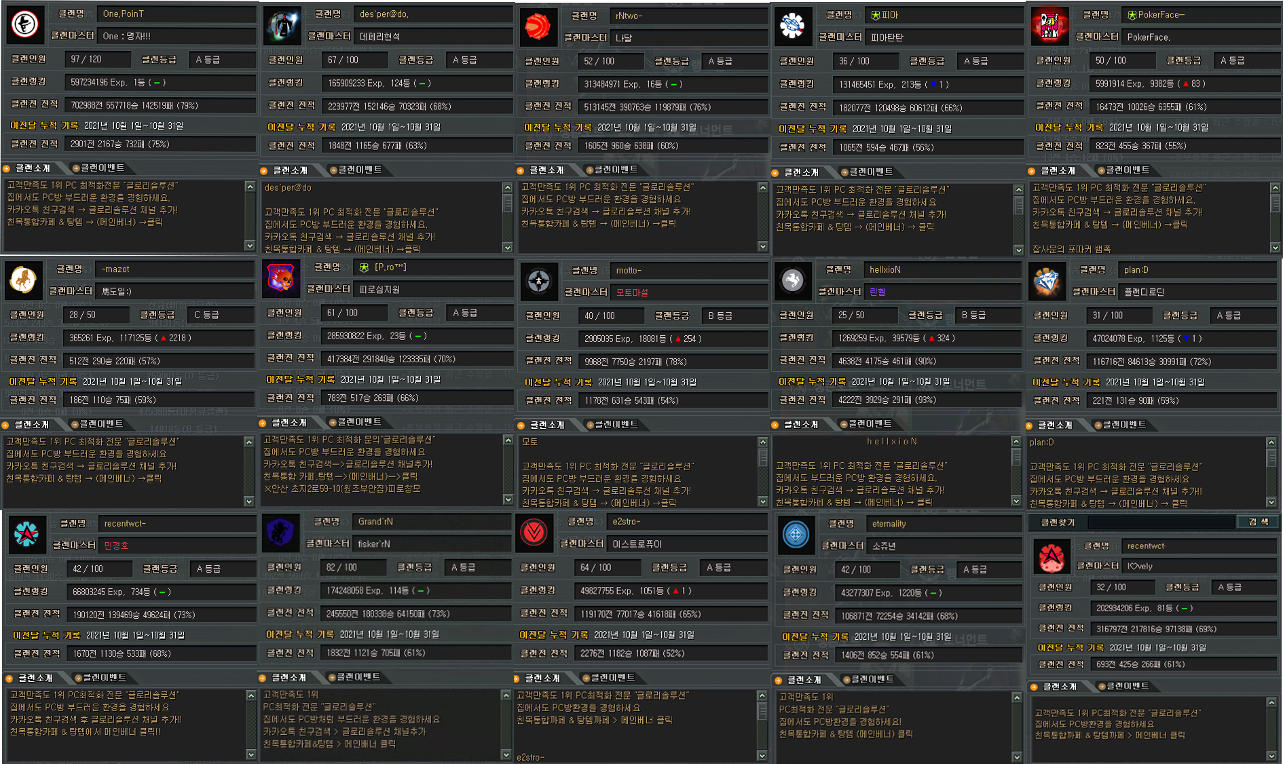Click scroll-down arrow in PokerFace- intro box

tap(1275, 248)
